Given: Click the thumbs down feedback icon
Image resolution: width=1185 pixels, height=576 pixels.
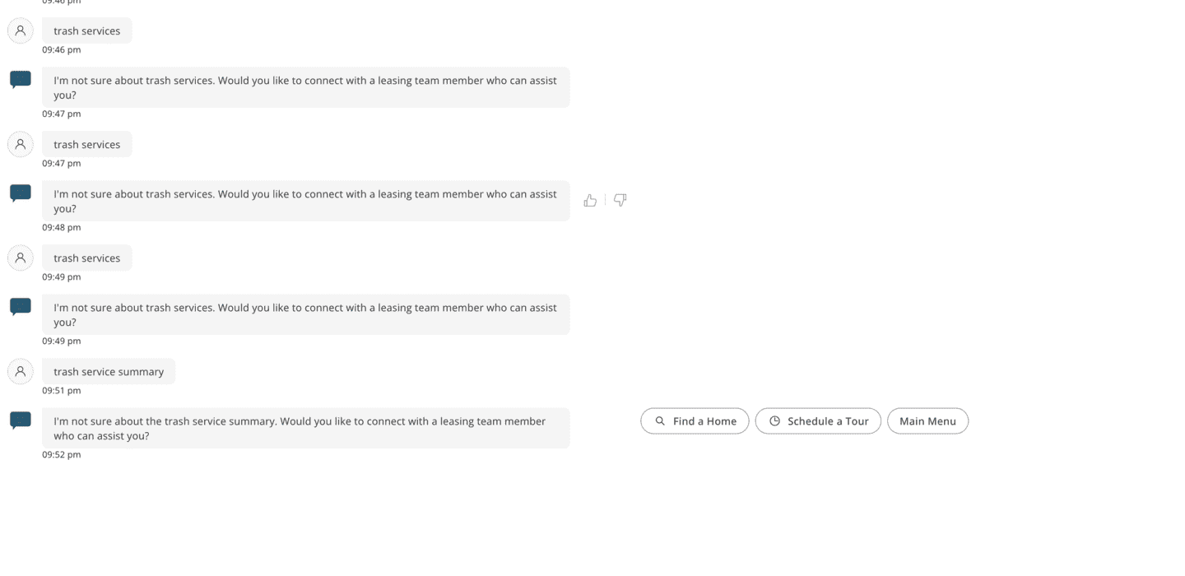Looking at the screenshot, I should [620, 200].
